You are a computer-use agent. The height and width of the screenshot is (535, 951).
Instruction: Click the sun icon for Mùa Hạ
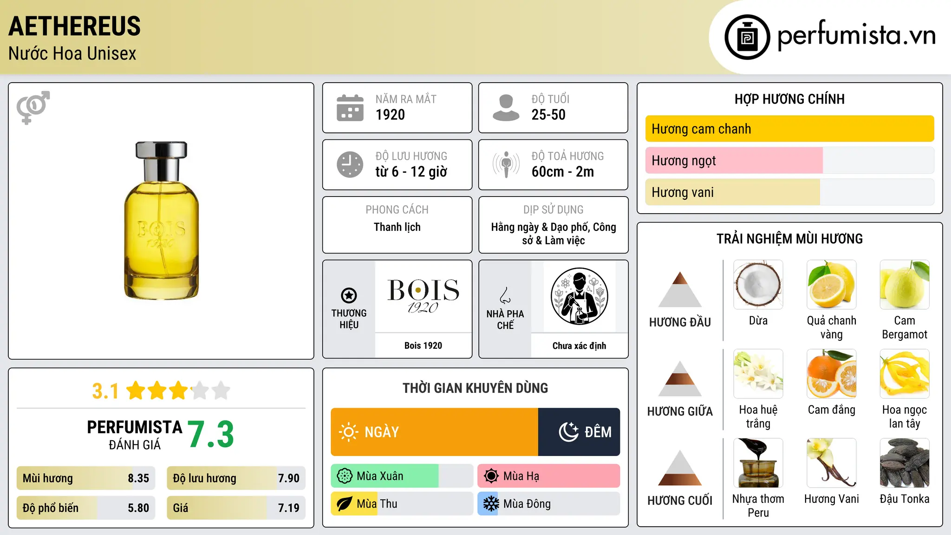coord(491,476)
